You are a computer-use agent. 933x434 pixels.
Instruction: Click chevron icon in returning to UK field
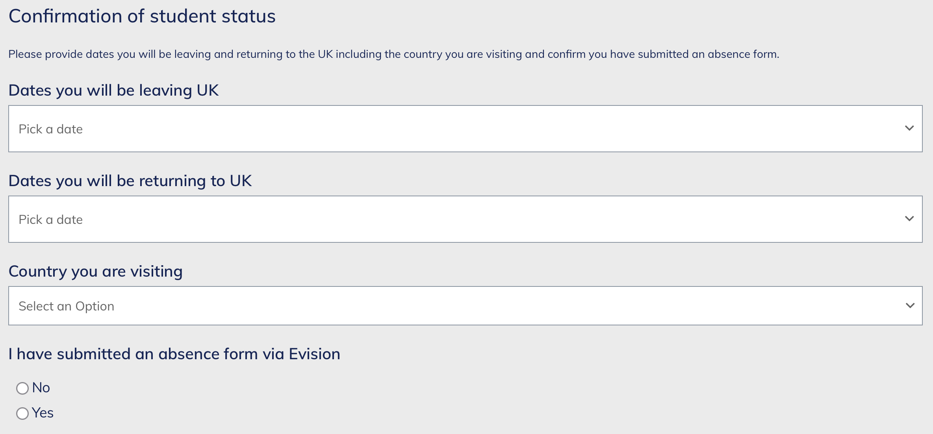point(909,219)
